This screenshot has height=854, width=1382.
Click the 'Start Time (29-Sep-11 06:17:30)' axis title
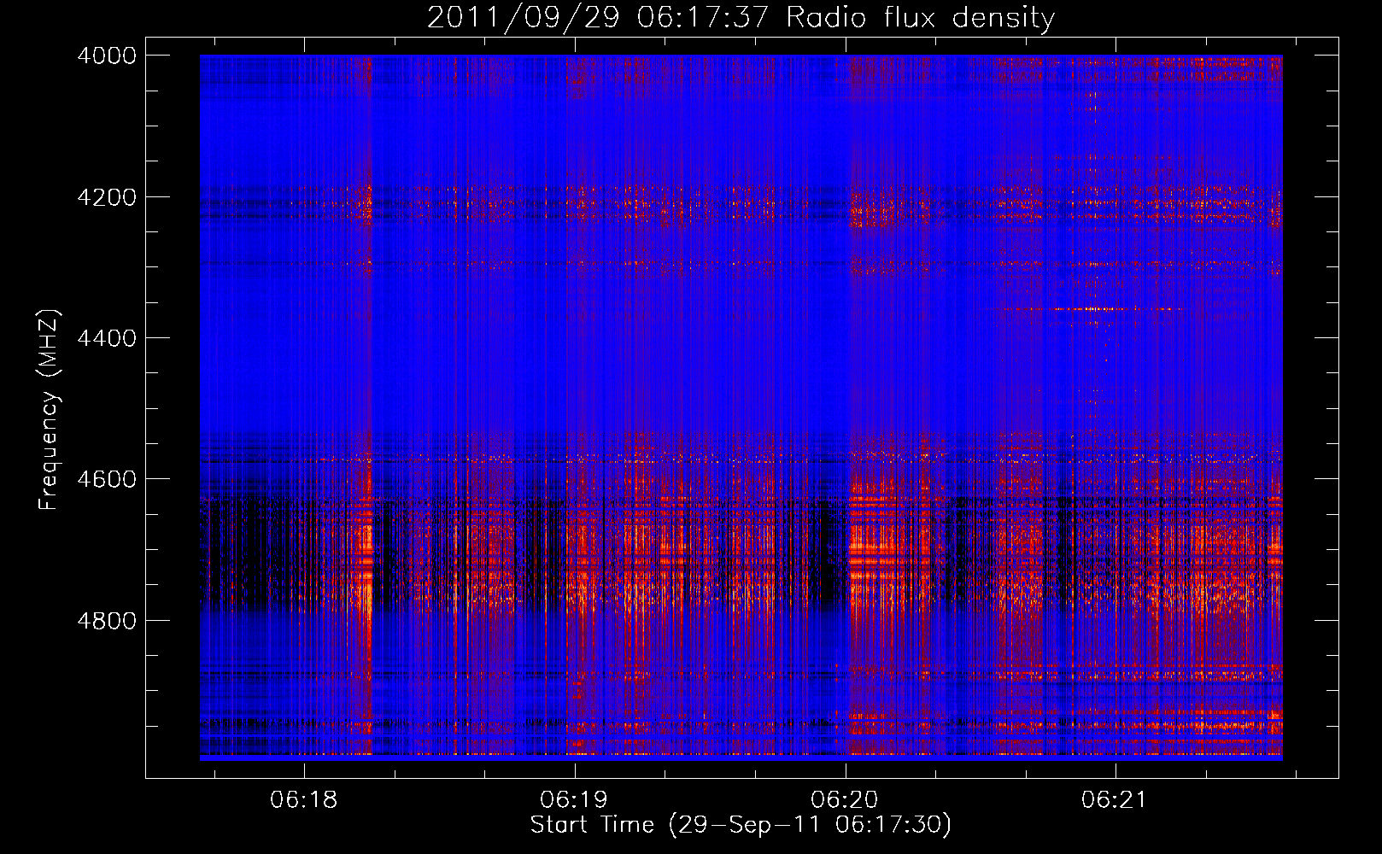[x=741, y=825]
